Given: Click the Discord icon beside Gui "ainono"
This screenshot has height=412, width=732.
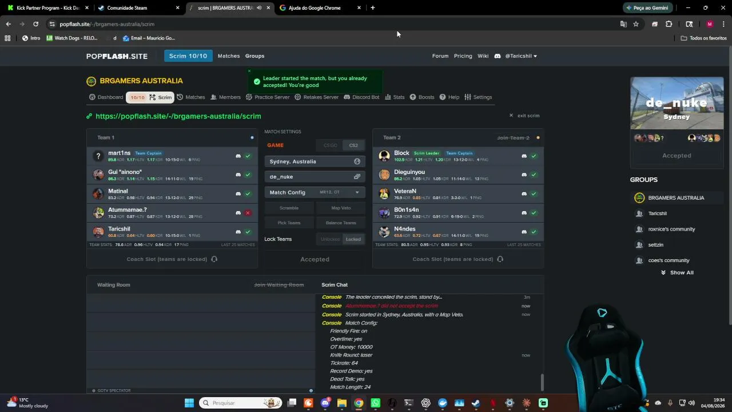Looking at the screenshot, I should point(238,175).
